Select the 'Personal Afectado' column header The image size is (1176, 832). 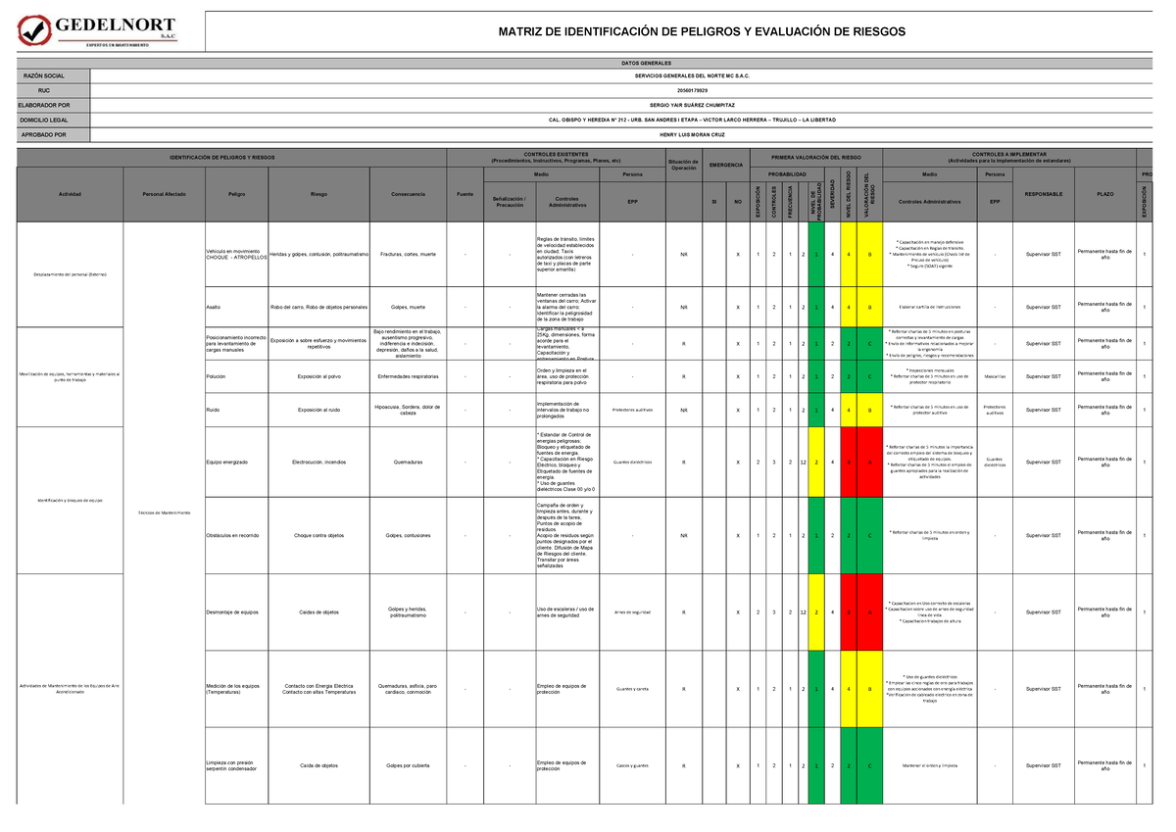click(164, 194)
